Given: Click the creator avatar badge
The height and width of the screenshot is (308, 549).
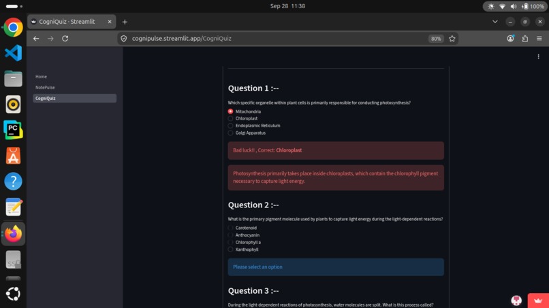Looking at the screenshot, I should pyautogui.click(x=516, y=301).
